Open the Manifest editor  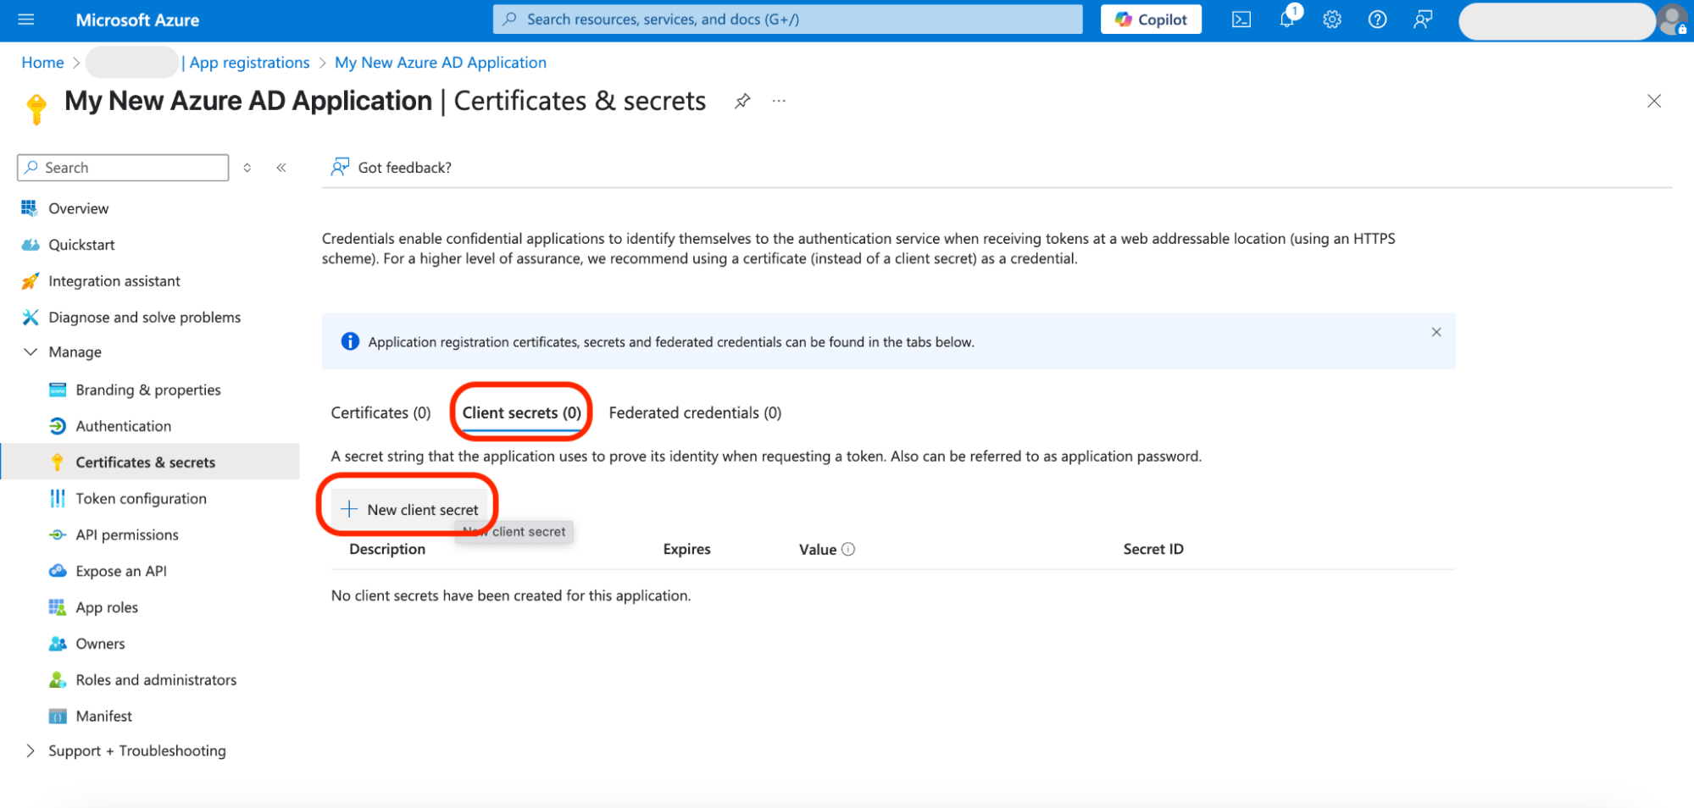coord(104,717)
